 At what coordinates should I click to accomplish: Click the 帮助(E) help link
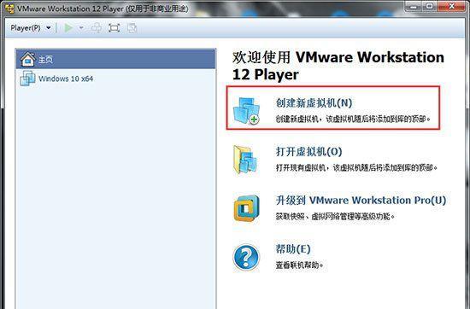293,248
